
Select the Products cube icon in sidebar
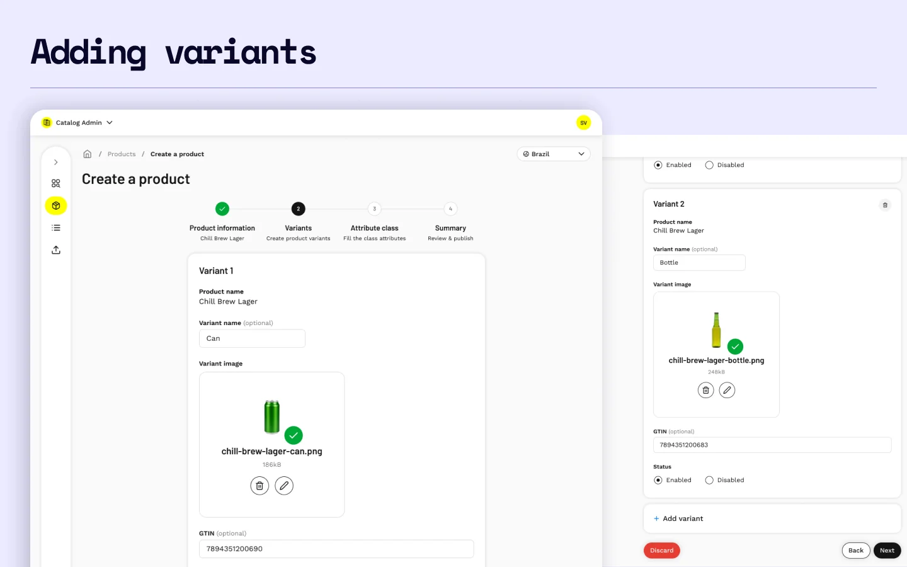pyautogui.click(x=56, y=205)
